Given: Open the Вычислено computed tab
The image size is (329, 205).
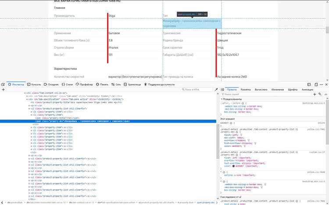Looking at the screenshot, I should [261, 89].
